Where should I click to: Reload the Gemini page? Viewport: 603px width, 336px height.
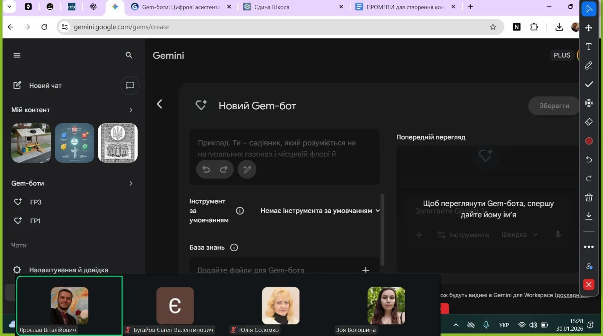[44, 27]
